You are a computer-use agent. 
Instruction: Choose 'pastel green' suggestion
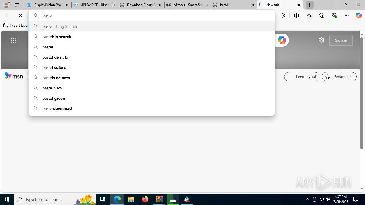click(x=151, y=98)
